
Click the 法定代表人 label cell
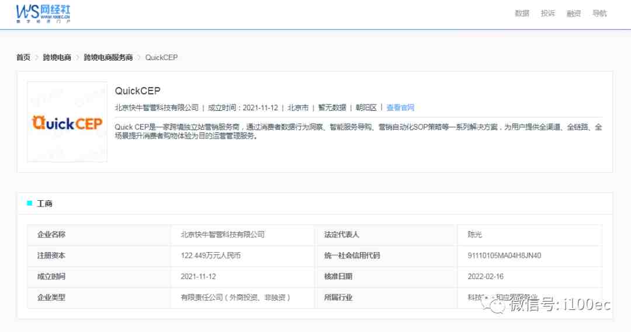(386, 235)
